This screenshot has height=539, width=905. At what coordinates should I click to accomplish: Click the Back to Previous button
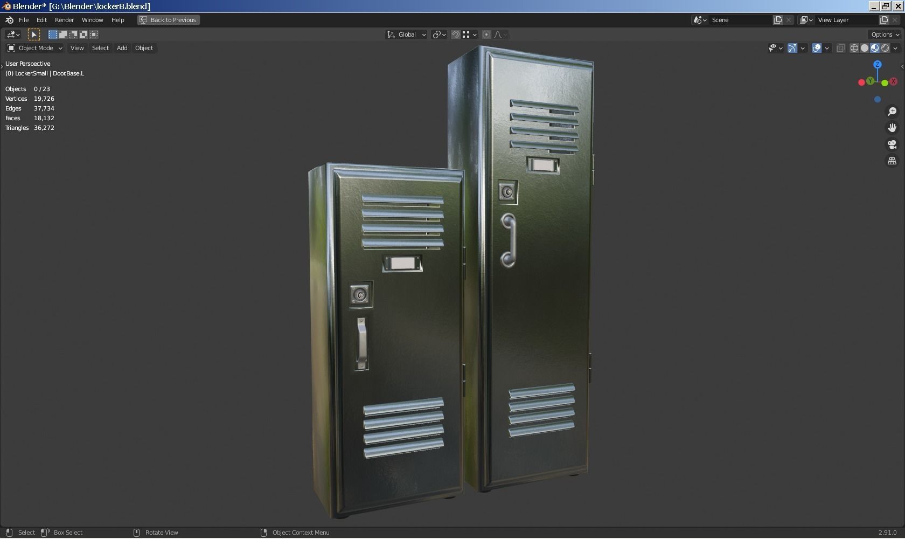tap(168, 20)
